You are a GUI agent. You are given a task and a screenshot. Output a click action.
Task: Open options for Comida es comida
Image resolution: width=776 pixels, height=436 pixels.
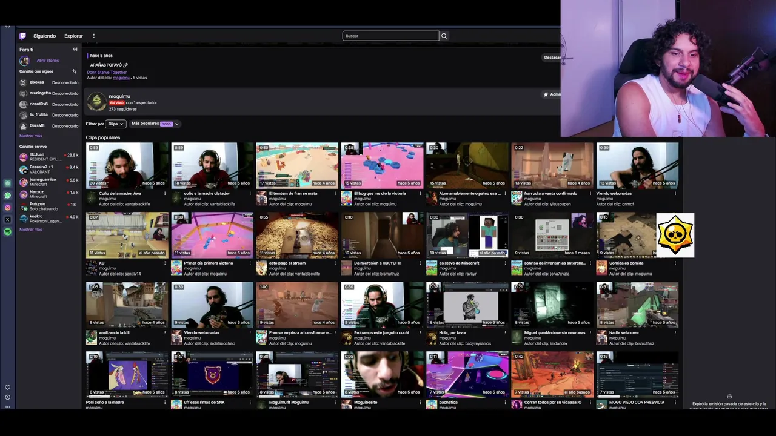(675, 263)
